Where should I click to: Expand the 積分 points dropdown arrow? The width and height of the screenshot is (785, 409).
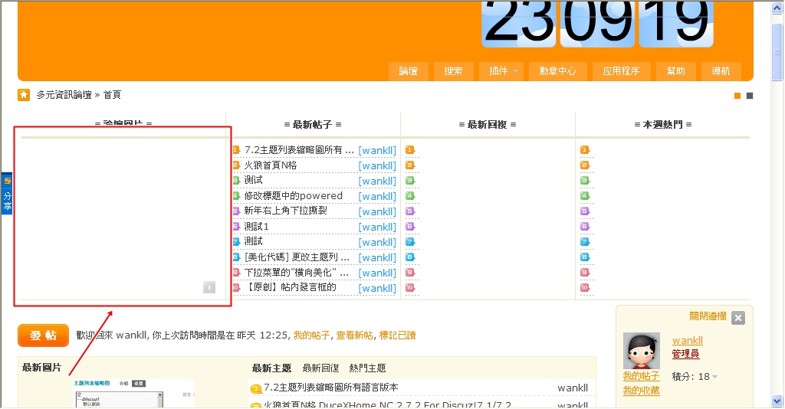(x=714, y=377)
